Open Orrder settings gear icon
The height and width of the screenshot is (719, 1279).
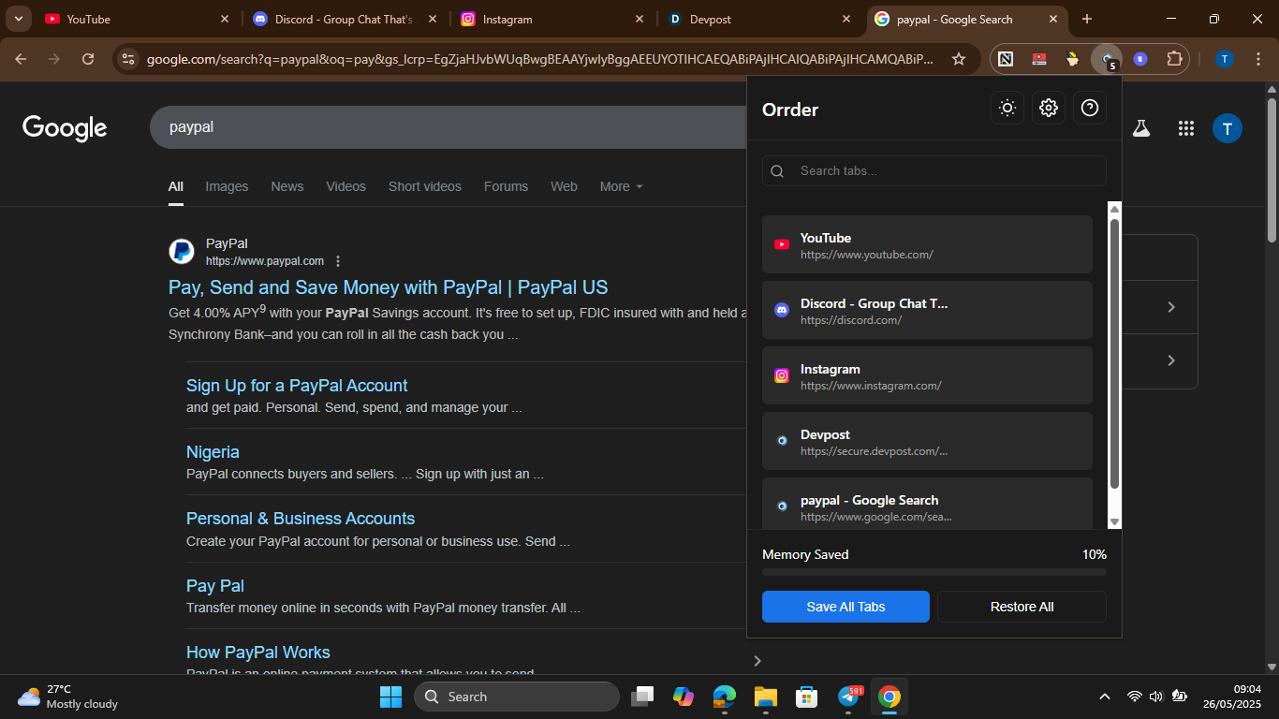point(1049,108)
